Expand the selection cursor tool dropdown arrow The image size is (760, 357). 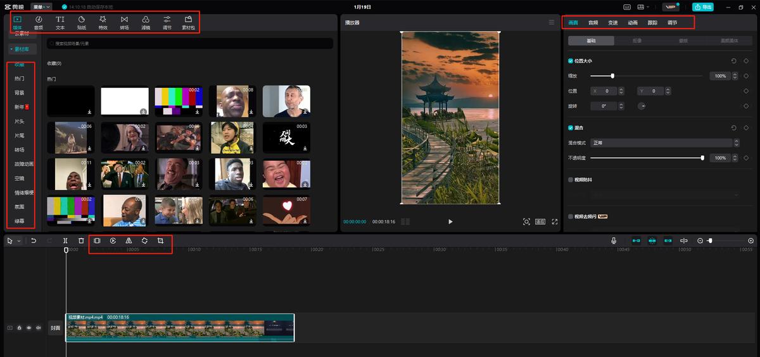[x=19, y=241]
